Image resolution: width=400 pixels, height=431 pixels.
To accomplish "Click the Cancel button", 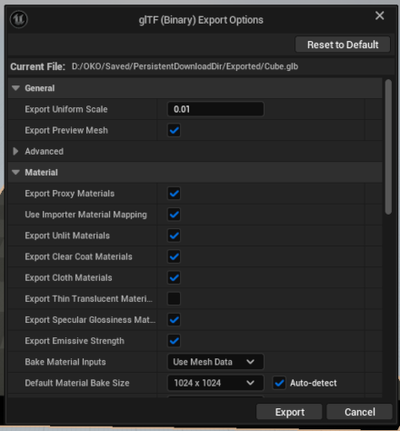I will [360, 412].
